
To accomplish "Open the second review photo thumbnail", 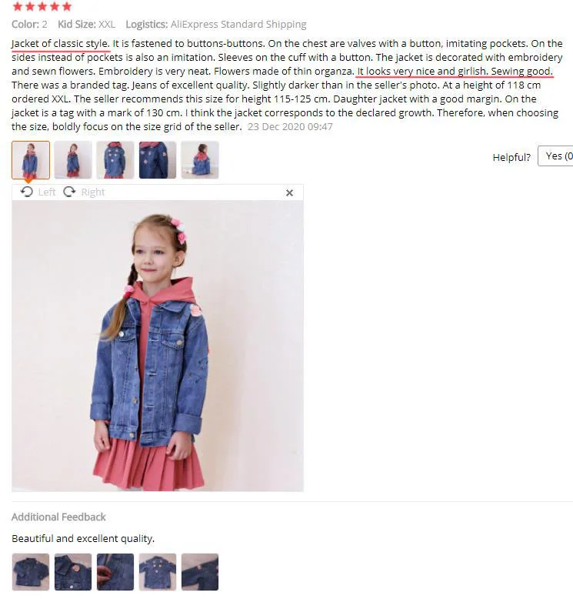I will (x=73, y=159).
